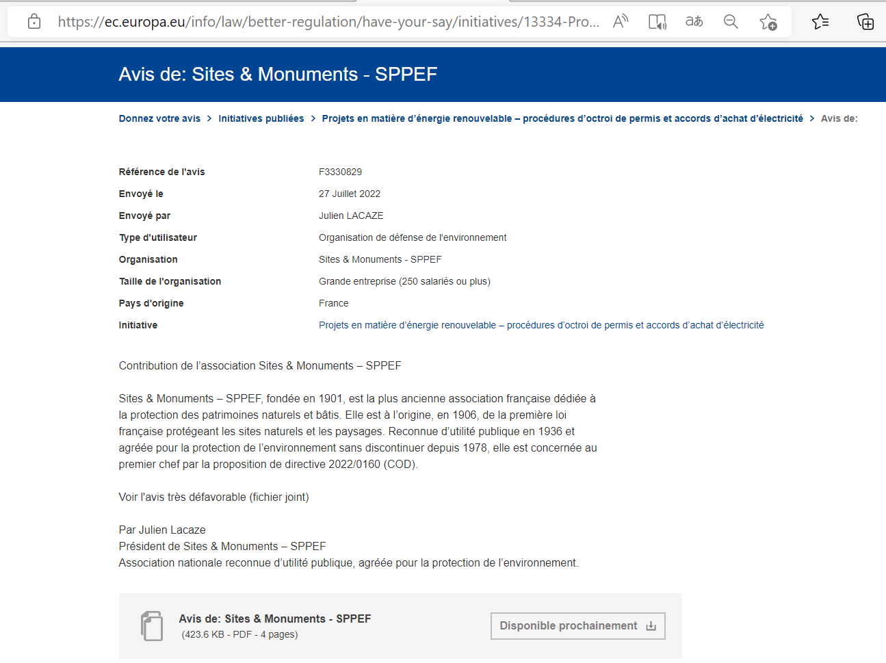Open the Initiative row's Projets en matière link
Viewport: 886px width, 663px height.
[541, 325]
